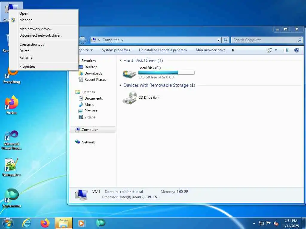Image resolution: width=306 pixels, height=229 pixels.
Task: Select the Local Disk (C:) drive icon
Action: click(x=129, y=74)
